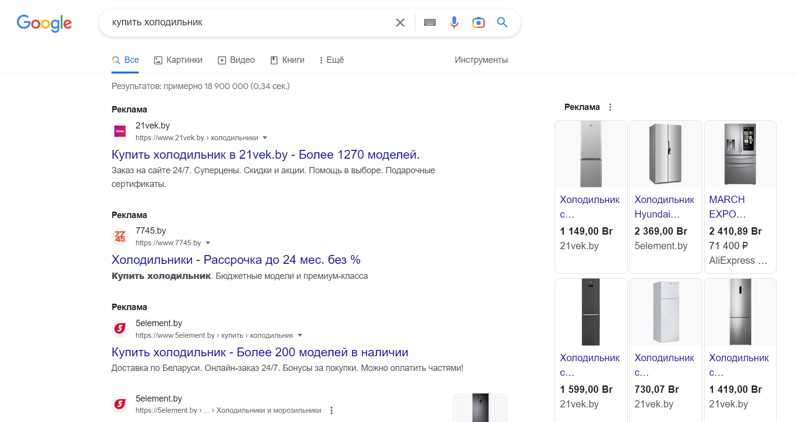This screenshot has width=797, height=422.
Task: Expand the dropdown arrow next to 7745.by URL
Action: (x=208, y=243)
